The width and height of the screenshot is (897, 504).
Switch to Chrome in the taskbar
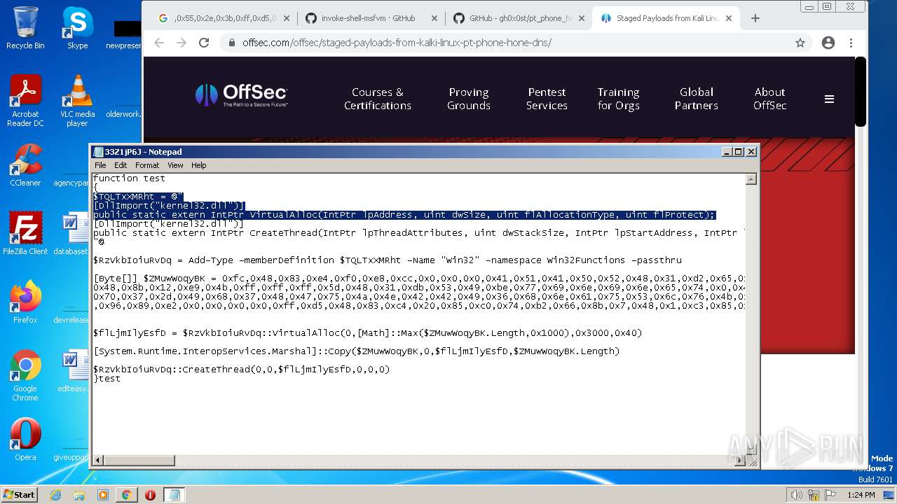pos(126,495)
